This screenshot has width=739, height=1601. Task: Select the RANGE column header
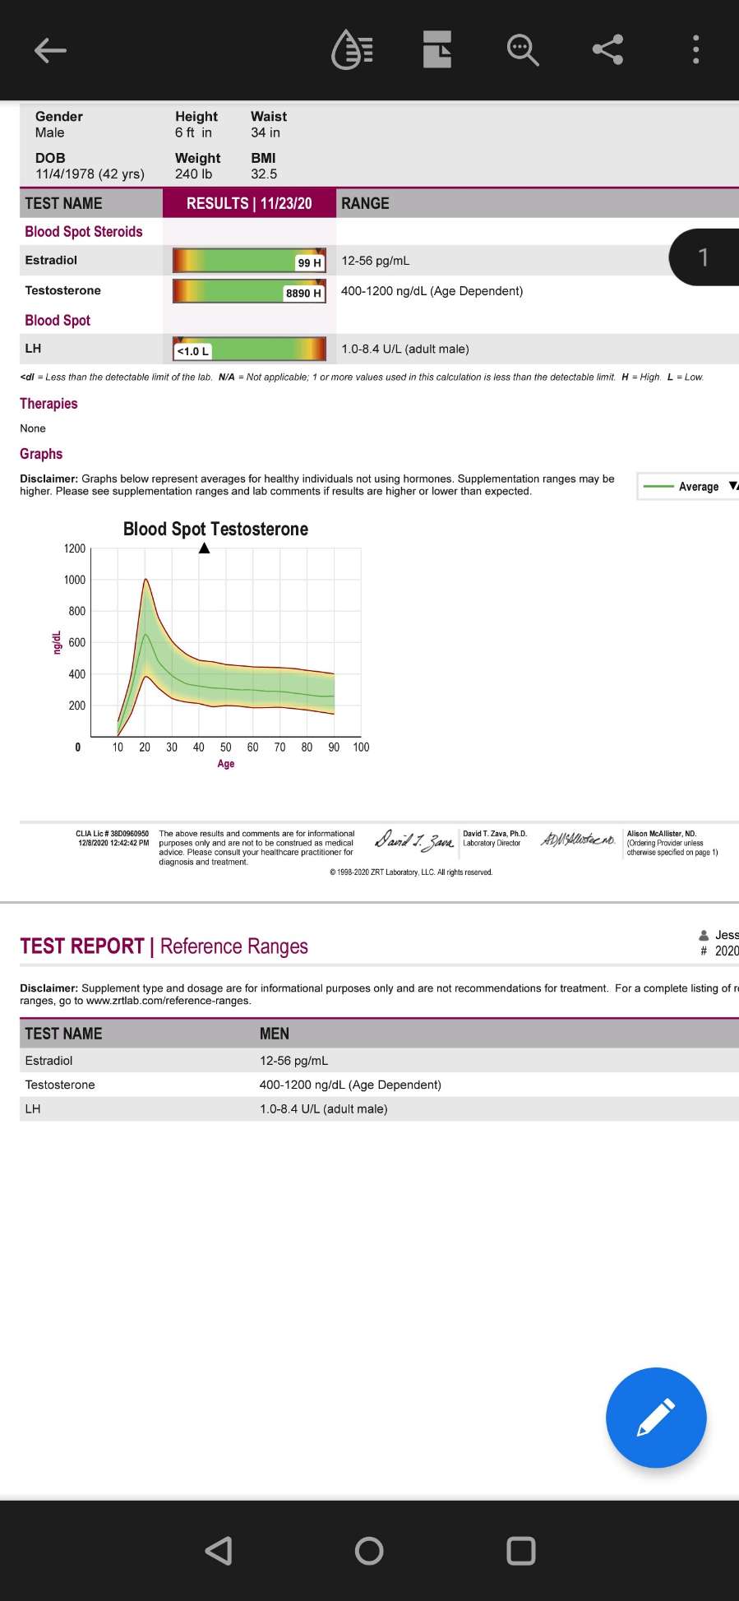pos(366,203)
